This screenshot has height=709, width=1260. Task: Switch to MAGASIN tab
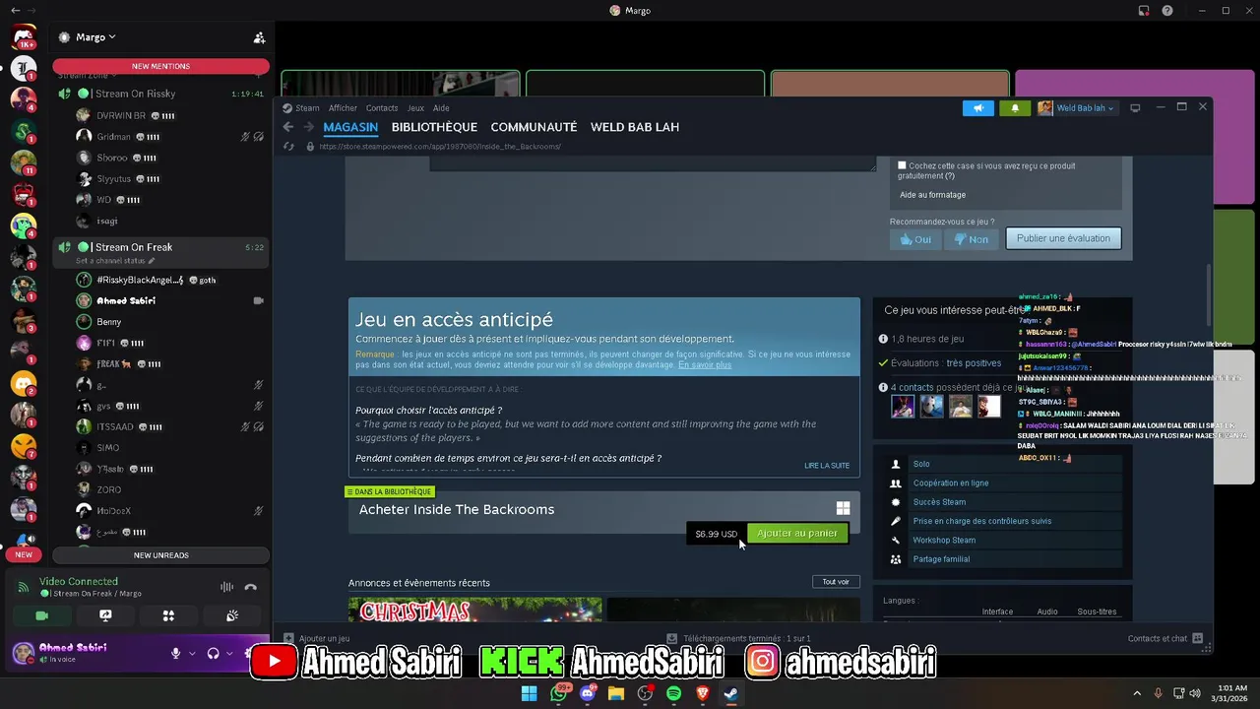pyautogui.click(x=350, y=127)
